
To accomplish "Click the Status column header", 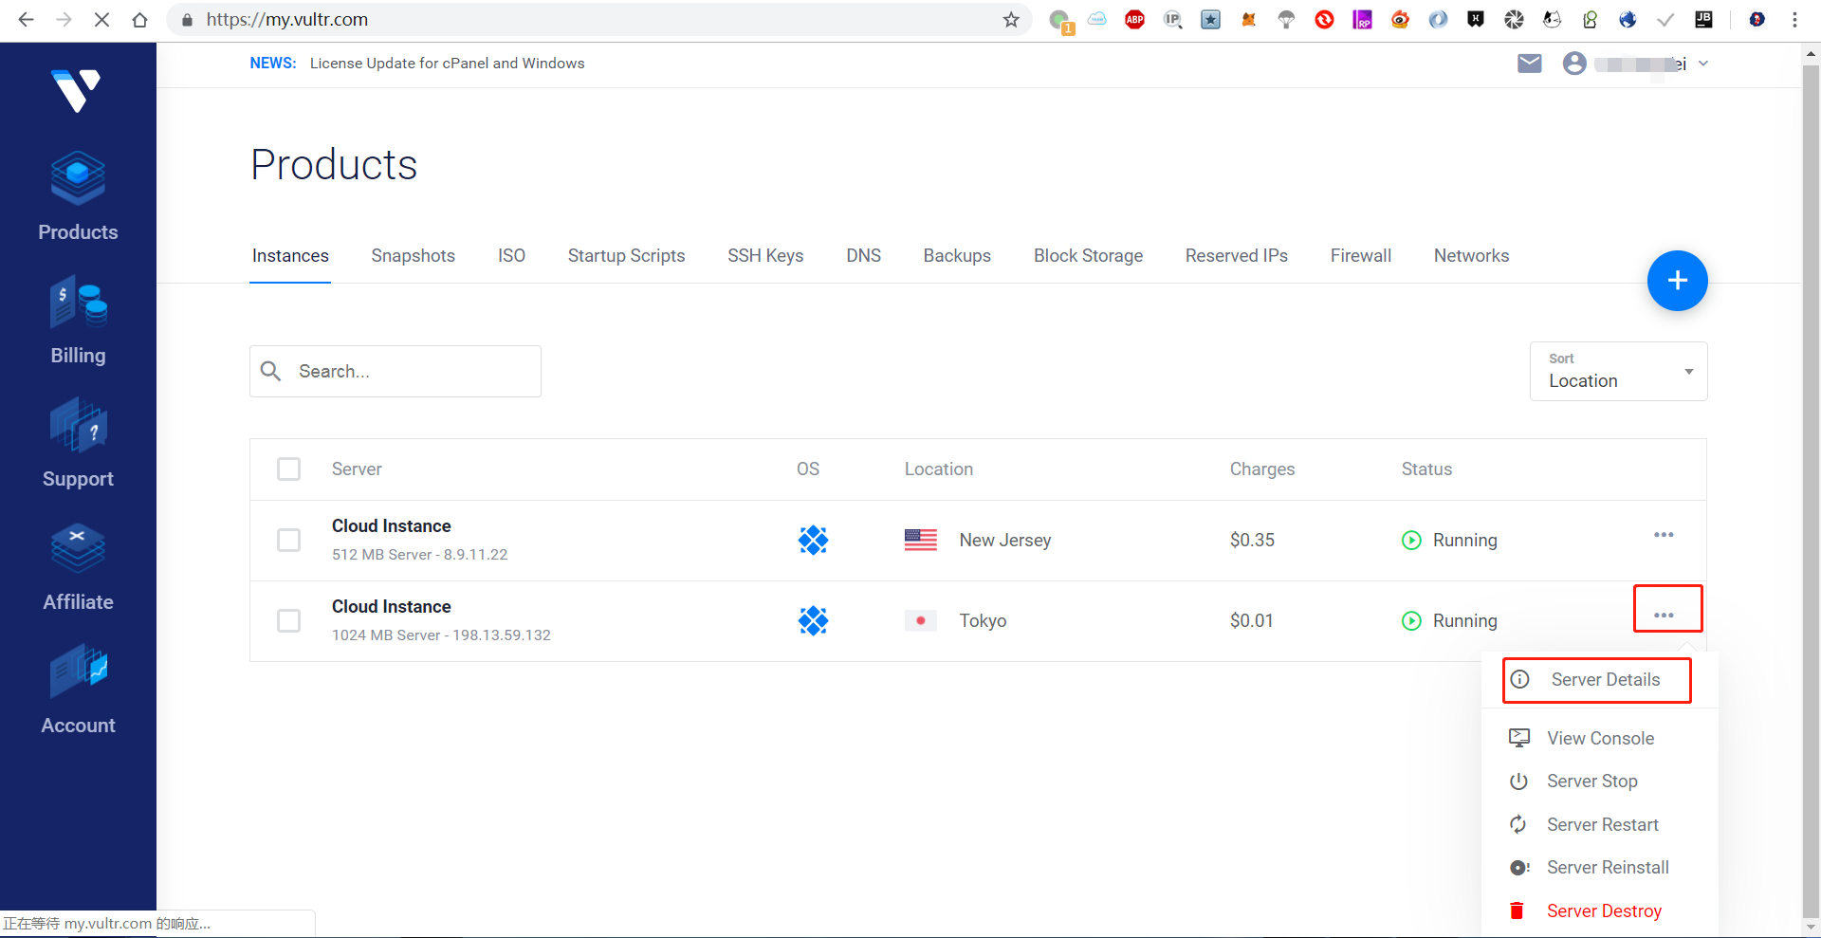I will (x=1426, y=469).
